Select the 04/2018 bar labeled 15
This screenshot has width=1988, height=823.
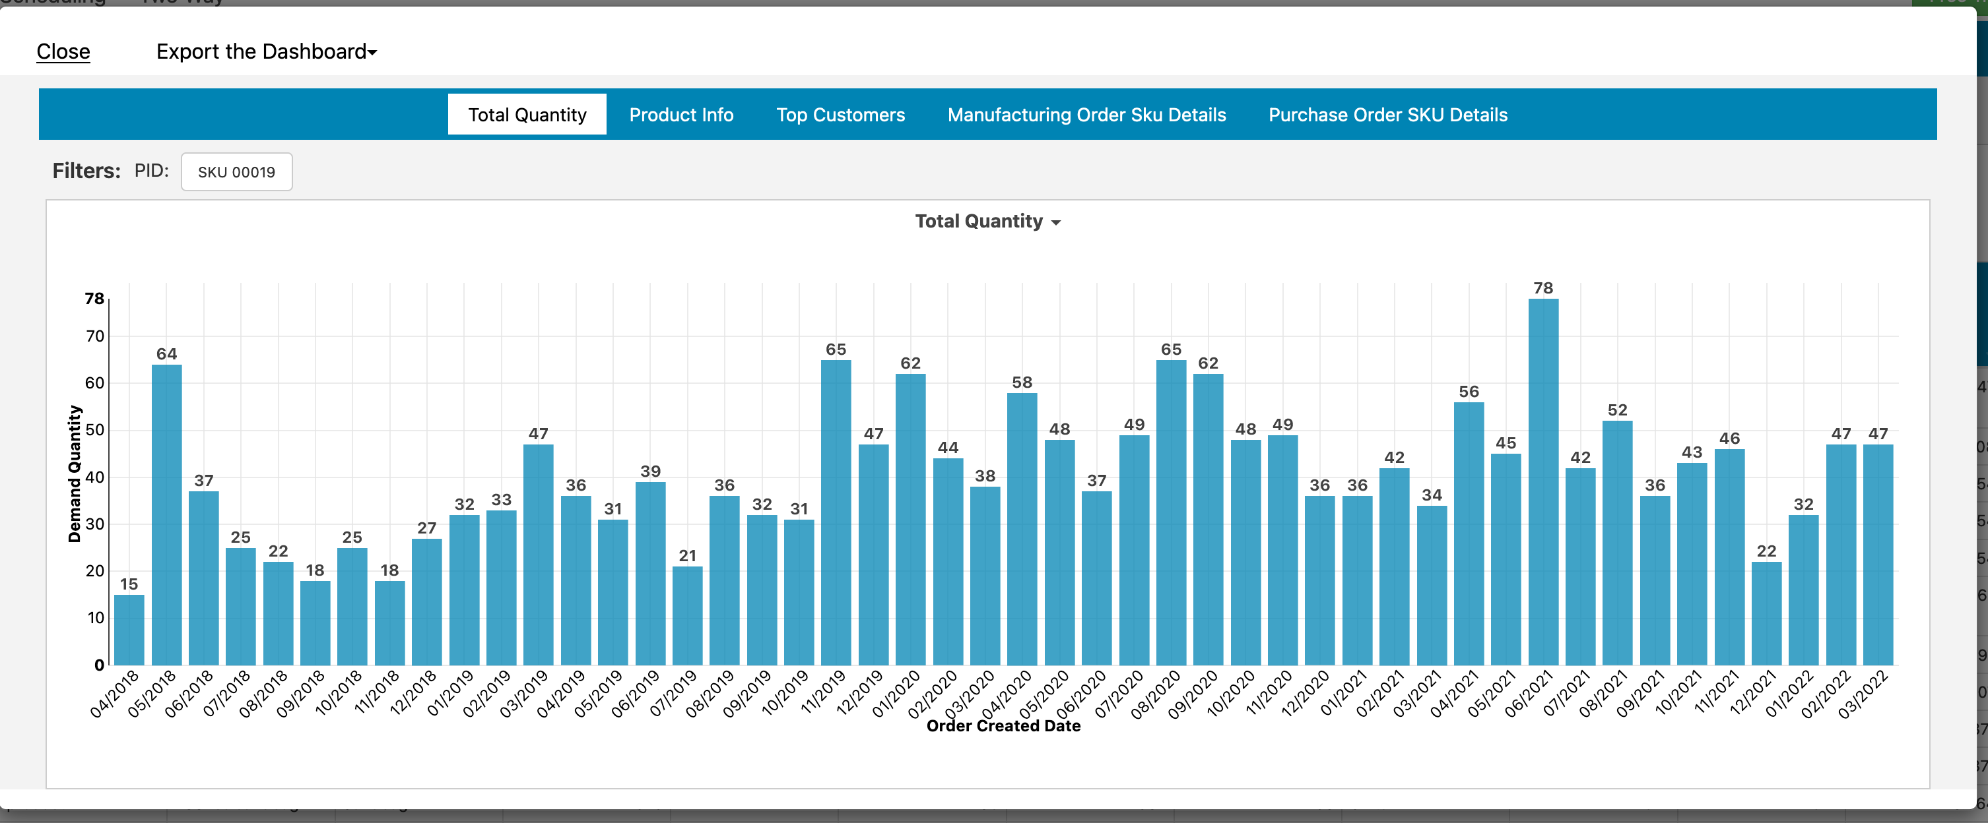pos(129,629)
